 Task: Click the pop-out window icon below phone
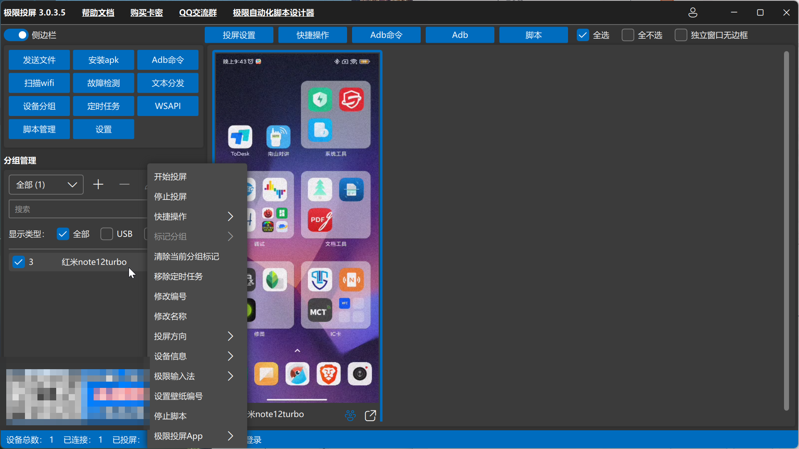coord(370,415)
